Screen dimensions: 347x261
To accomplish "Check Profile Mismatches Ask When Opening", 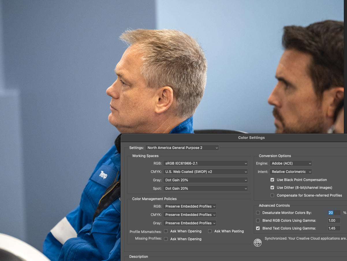I will pyautogui.click(x=166, y=231).
